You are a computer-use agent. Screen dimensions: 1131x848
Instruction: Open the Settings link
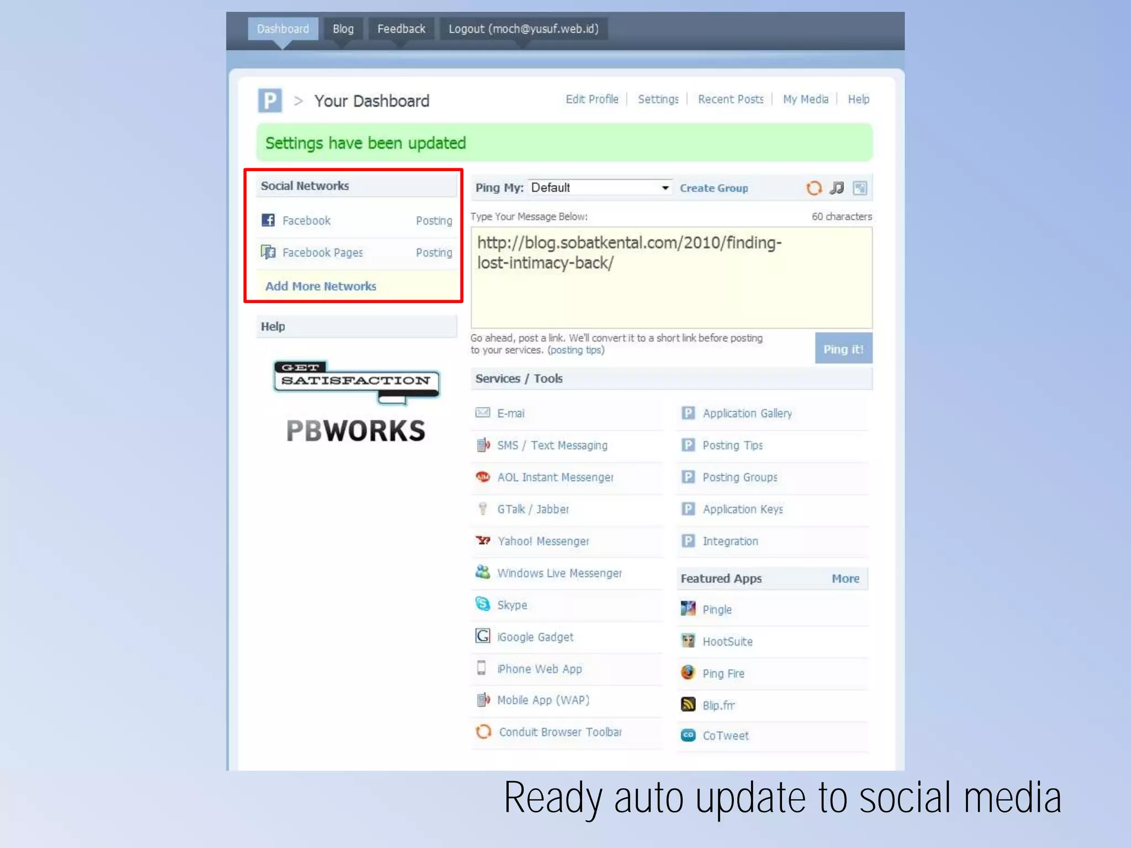point(658,99)
